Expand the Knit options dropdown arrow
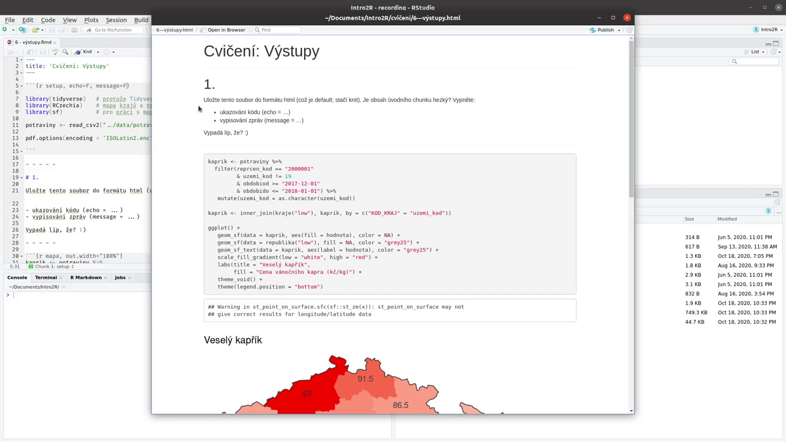The height and width of the screenshot is (442, 786). click(x=98, y=52)
